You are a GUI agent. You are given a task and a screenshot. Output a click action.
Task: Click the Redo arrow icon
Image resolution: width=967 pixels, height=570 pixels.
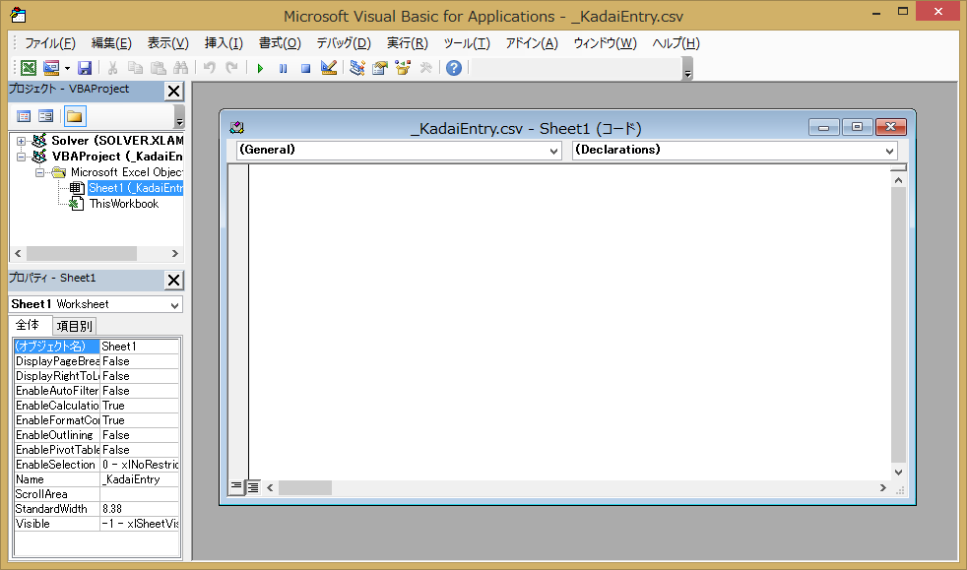[x=231, y=68]
